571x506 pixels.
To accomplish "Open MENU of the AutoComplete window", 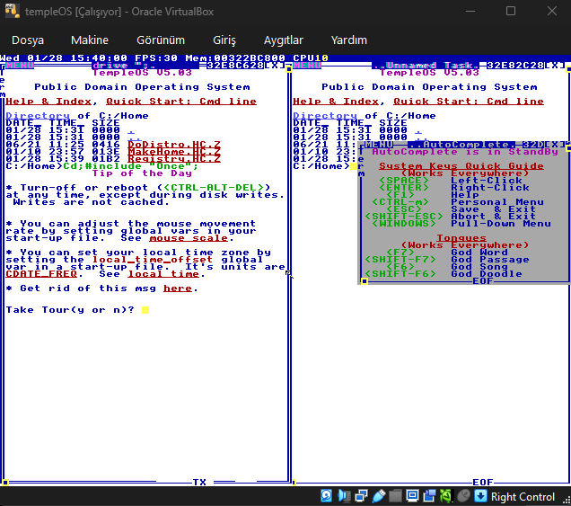I will click(379, 145).
